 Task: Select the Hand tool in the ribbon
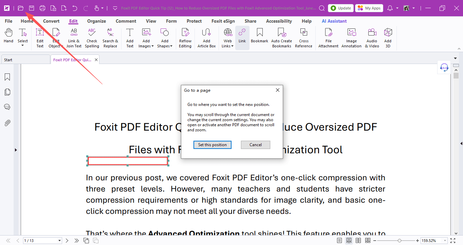(8, 36)
